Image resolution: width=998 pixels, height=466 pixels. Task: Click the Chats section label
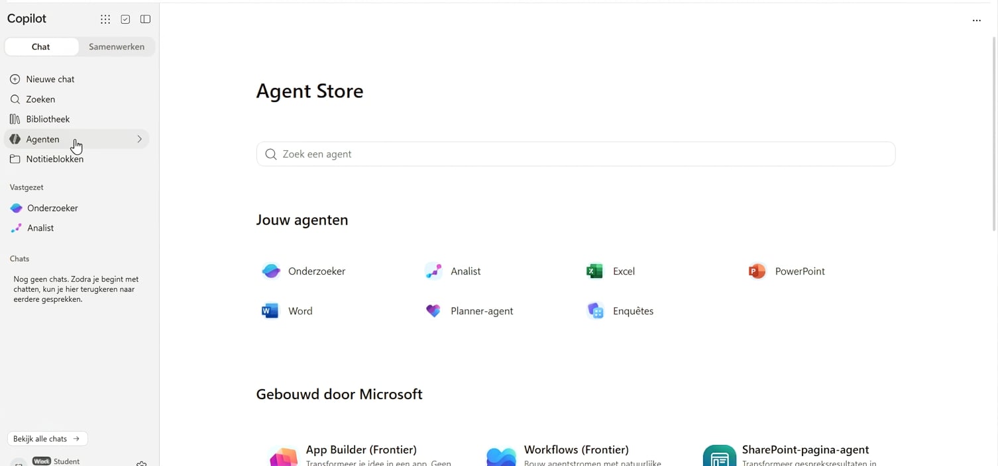point(19,259)
